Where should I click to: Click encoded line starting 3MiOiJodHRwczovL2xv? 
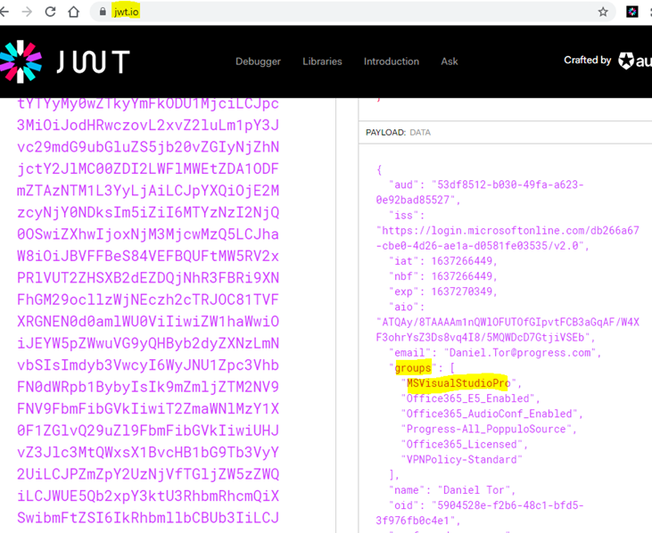point(148,125)
